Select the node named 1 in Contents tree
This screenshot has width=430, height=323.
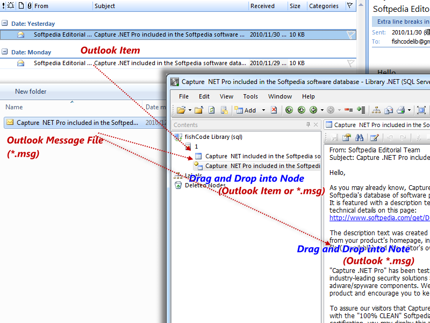pos(196,146)
